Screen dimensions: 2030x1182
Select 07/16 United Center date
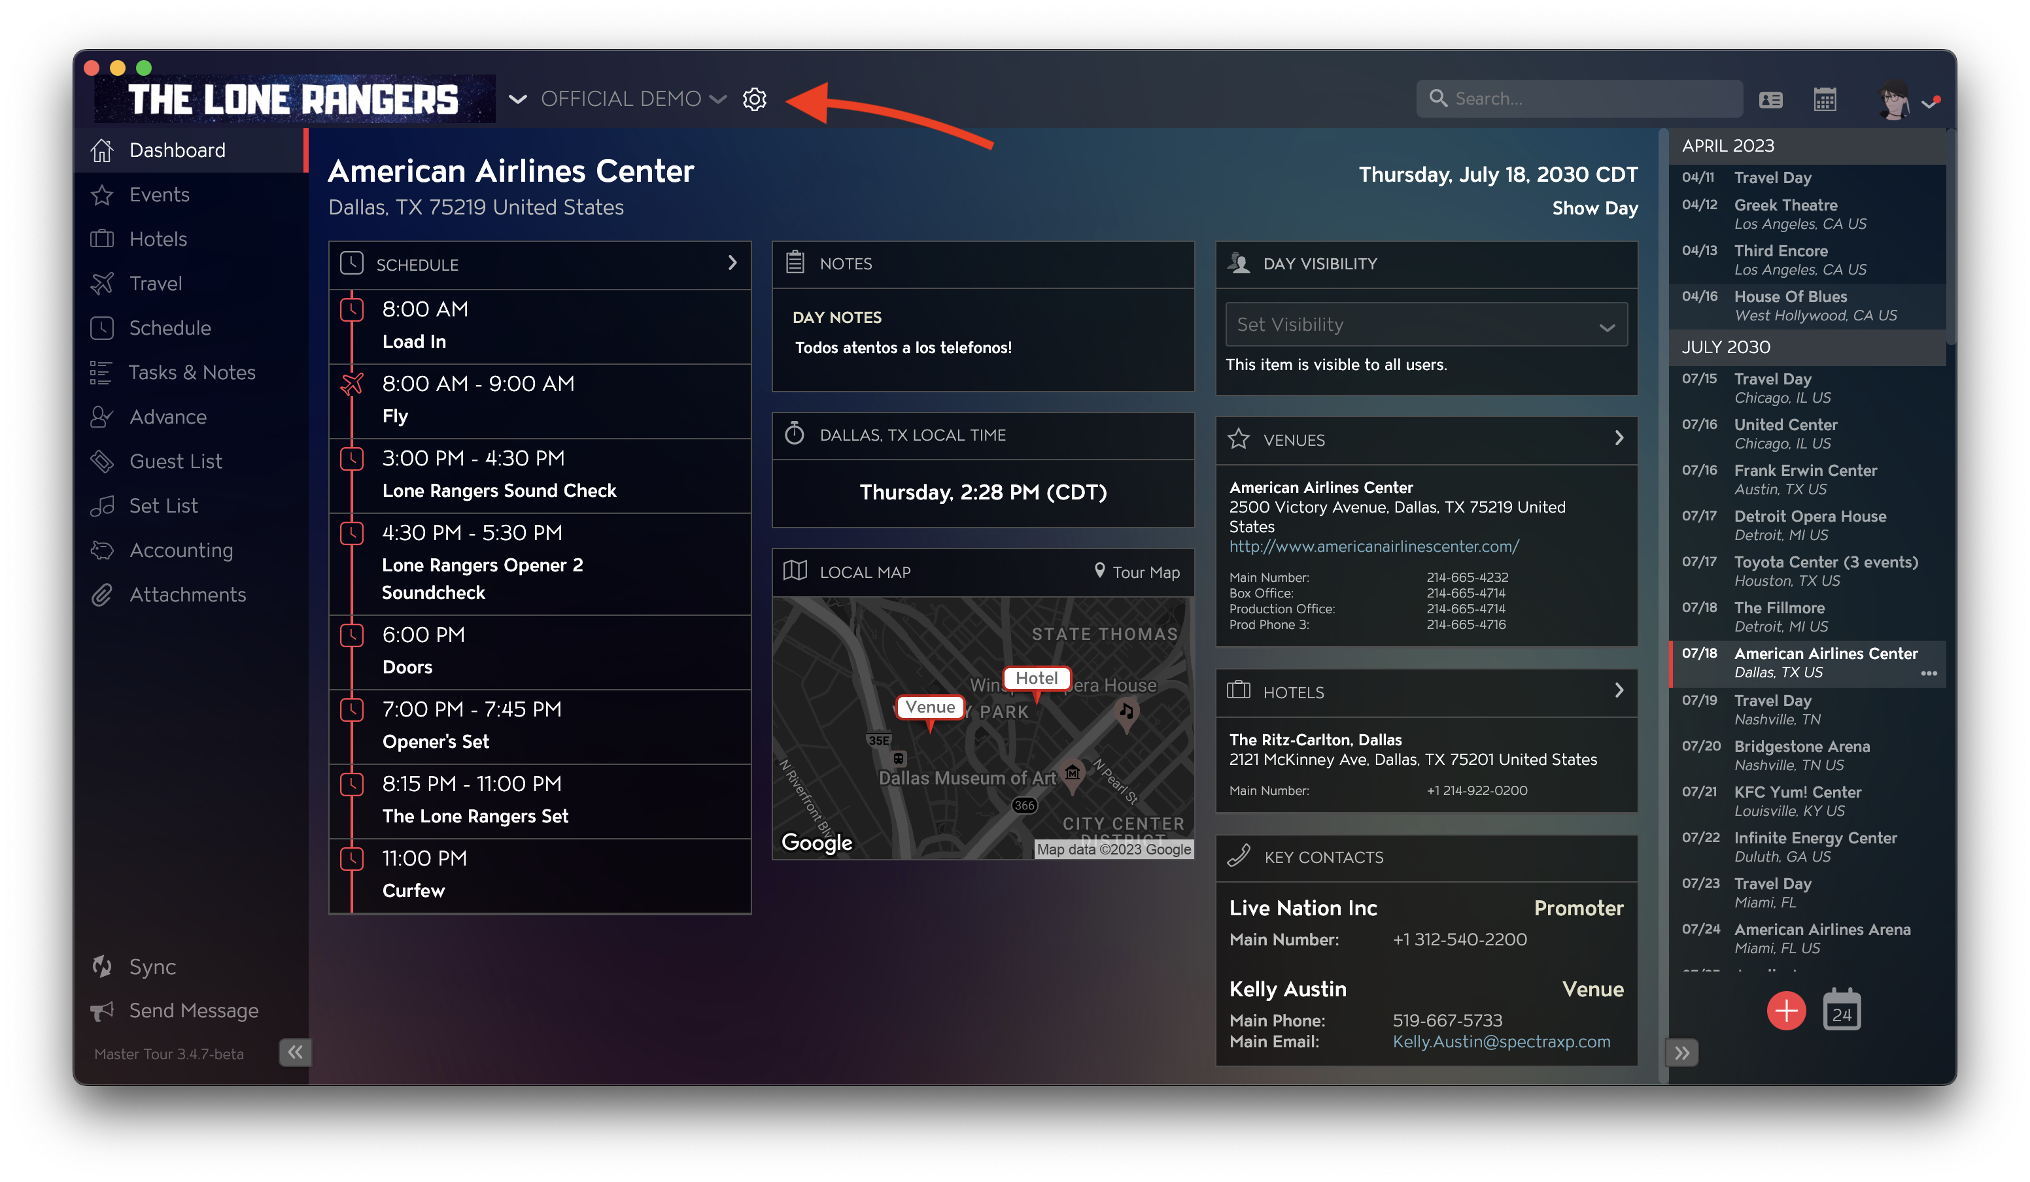1807,434
